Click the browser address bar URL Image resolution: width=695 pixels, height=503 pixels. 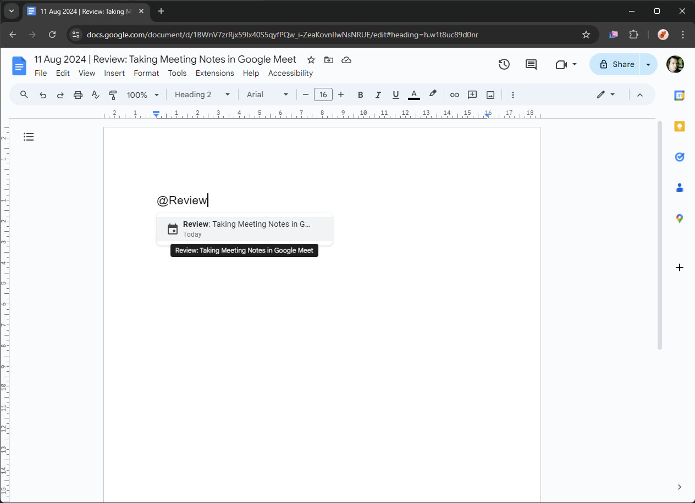click(282, 35)
